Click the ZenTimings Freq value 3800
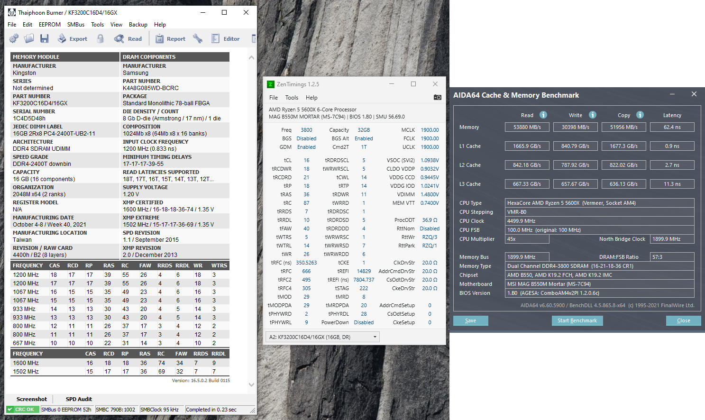705x420 pixels. 306,130
